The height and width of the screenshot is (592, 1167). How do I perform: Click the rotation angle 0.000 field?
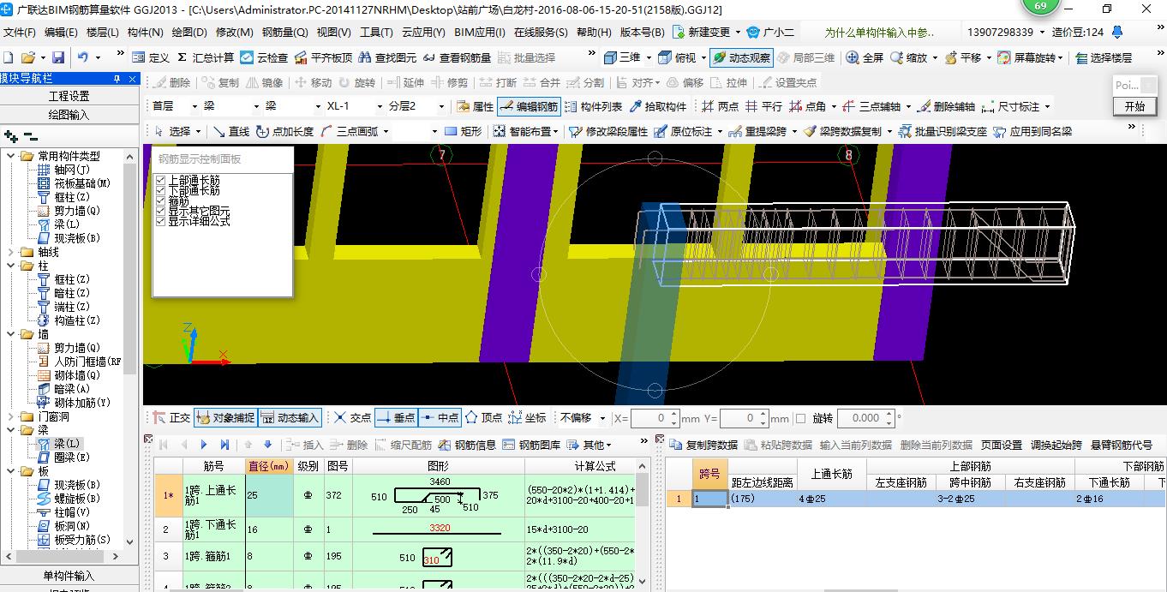865,418
